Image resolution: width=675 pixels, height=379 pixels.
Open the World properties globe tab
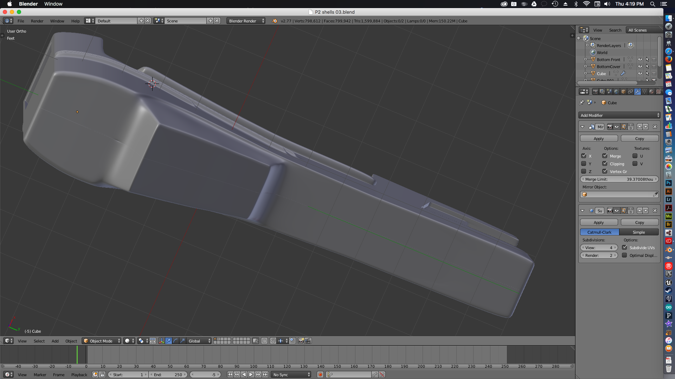(616, 92)
